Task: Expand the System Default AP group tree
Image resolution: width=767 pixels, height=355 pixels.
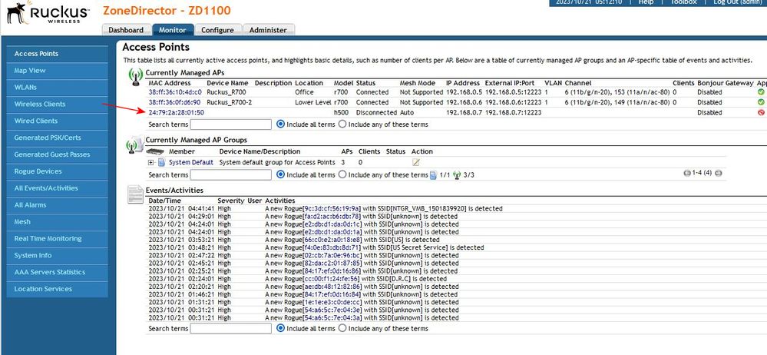Action: (x=151, y=162)
